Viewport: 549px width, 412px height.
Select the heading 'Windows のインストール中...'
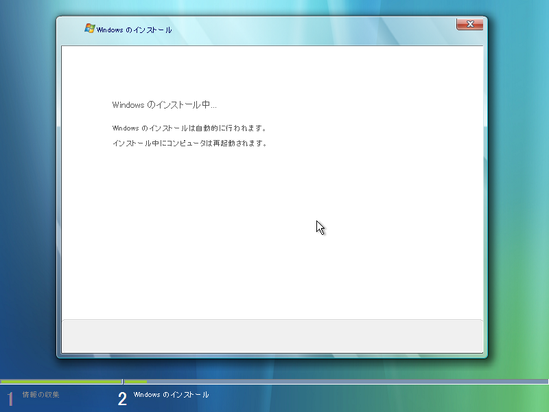164,105
